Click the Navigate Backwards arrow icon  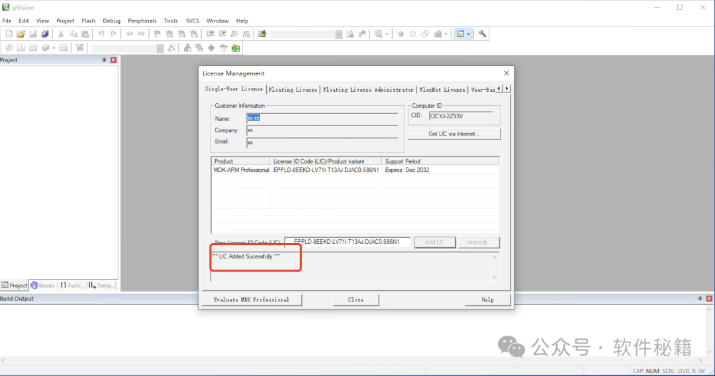tap(130, 34)
